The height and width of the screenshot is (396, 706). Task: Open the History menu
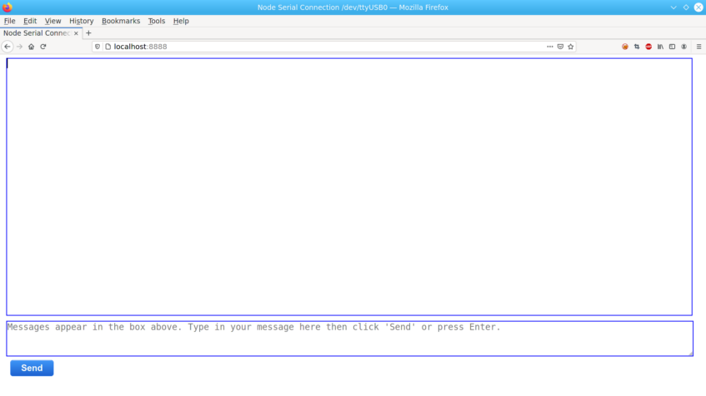[x=81, y=21]
